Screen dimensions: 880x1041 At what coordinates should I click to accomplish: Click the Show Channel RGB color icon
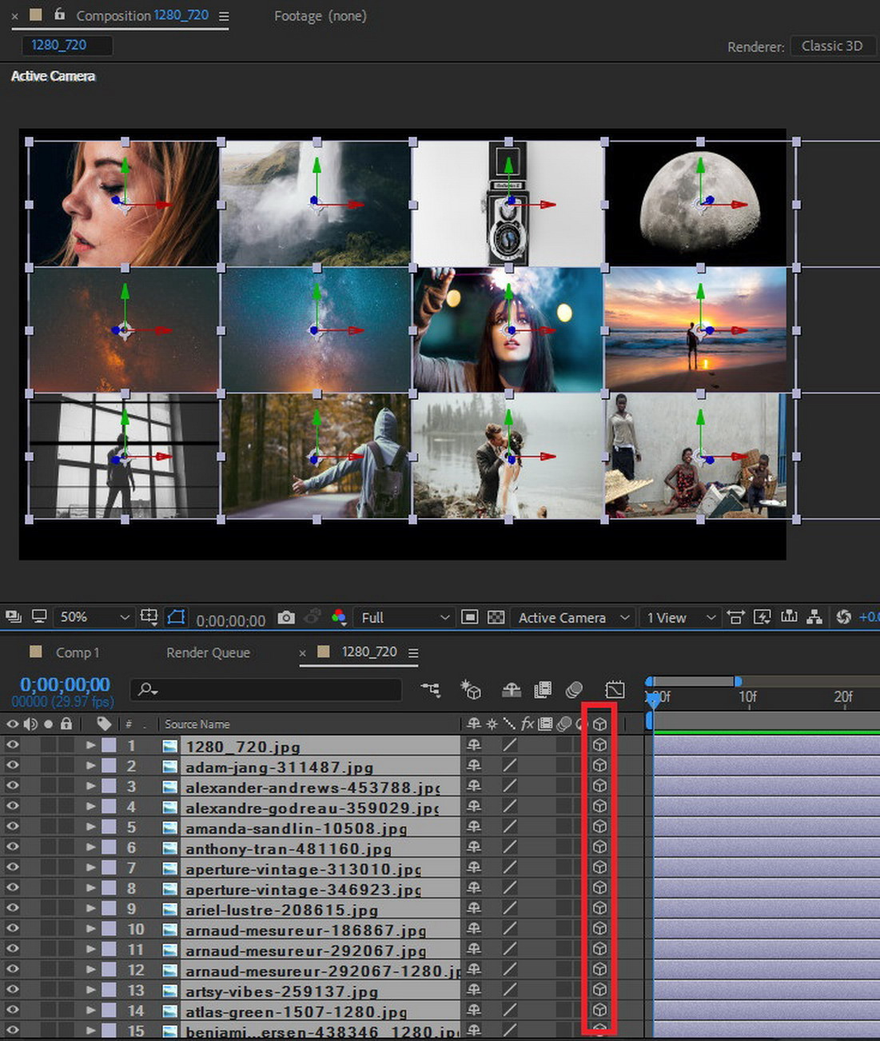pyautogui.click(x=339, y=617)
